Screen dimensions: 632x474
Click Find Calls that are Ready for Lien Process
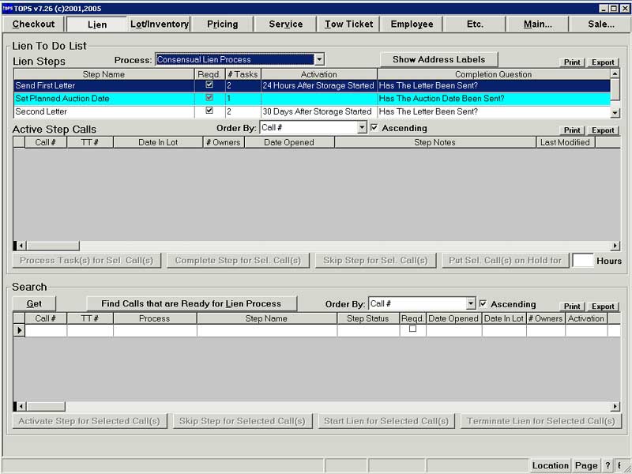point(191,303)
